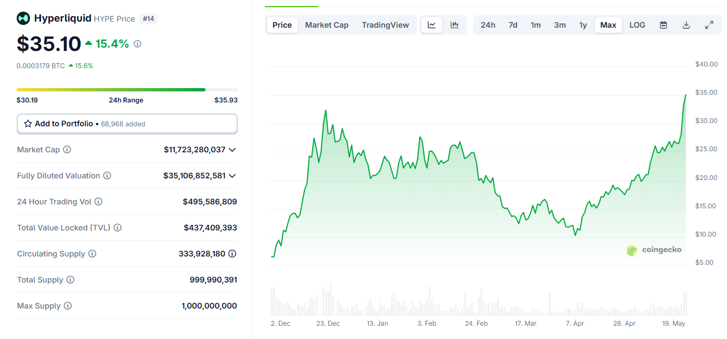Viewport: 727px width, 339px height.
Task: Choose the 1y time range option
Action: 583,25
